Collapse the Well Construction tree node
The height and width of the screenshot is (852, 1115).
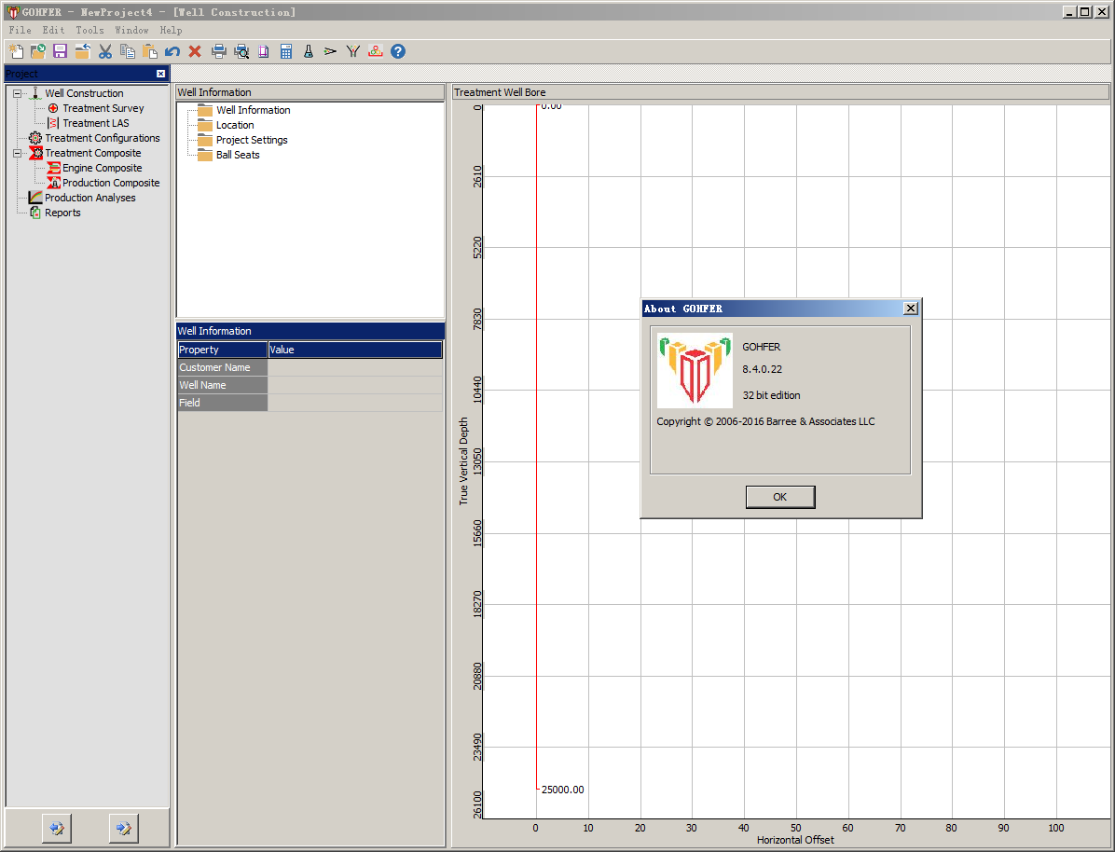(18, 93)
